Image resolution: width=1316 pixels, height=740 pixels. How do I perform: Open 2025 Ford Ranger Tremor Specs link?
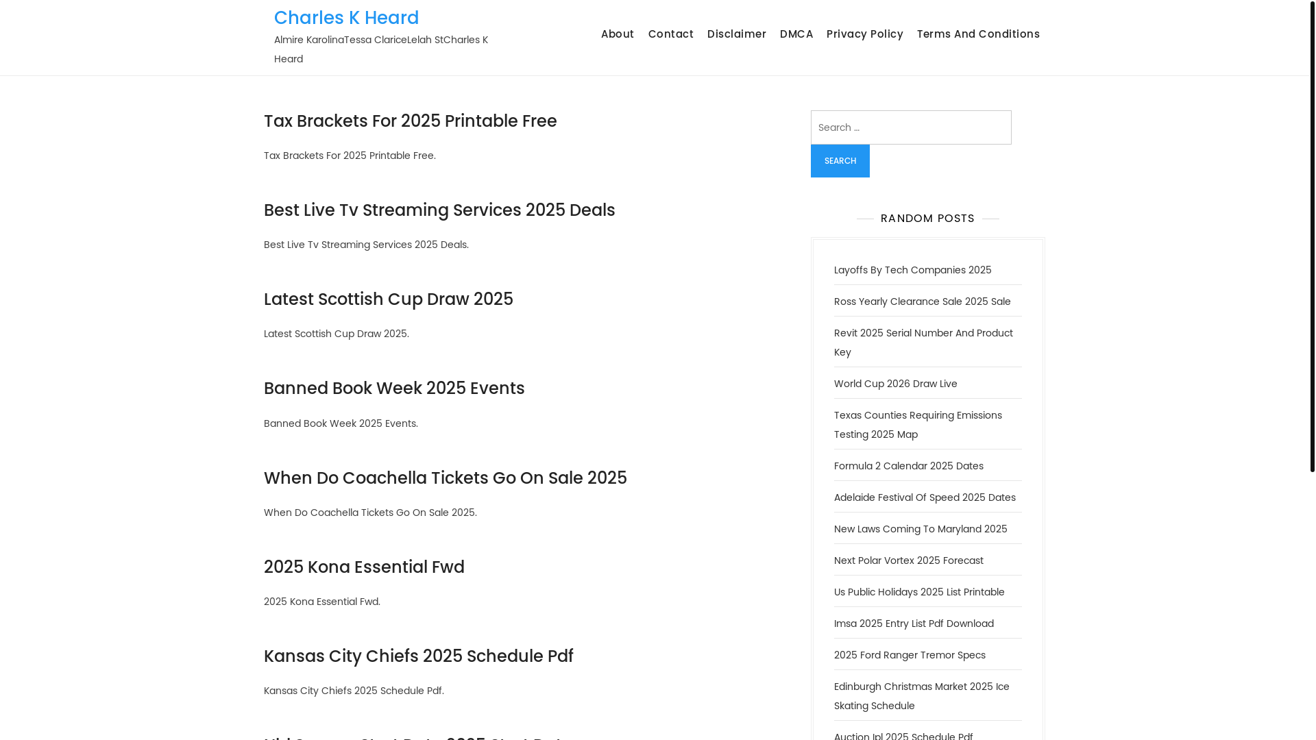[910, 655]
